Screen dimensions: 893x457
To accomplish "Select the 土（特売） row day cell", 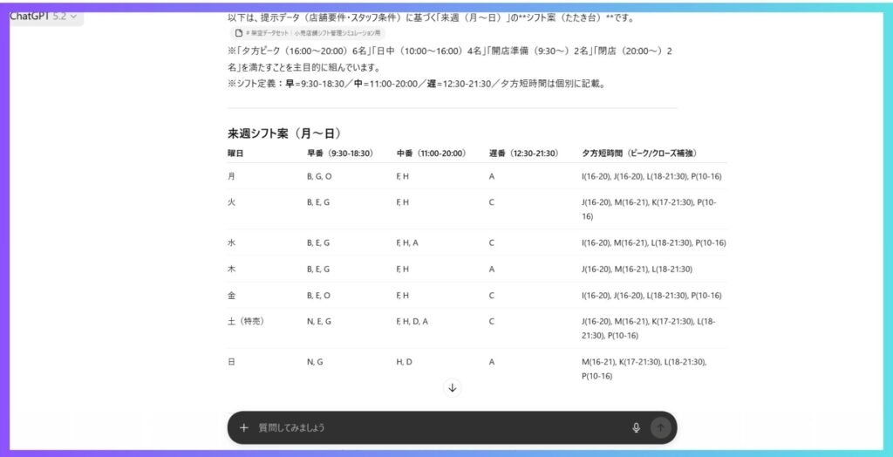I will 246,321.
